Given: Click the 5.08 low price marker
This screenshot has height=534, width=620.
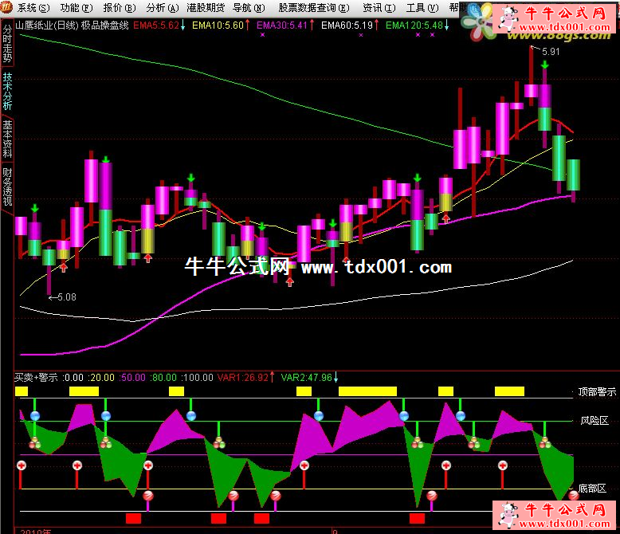Looking at the screenshot, I should pos(63,297).
